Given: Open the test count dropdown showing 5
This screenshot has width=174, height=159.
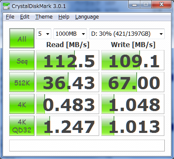Looking at the screenshot, I should coord(44,34).
